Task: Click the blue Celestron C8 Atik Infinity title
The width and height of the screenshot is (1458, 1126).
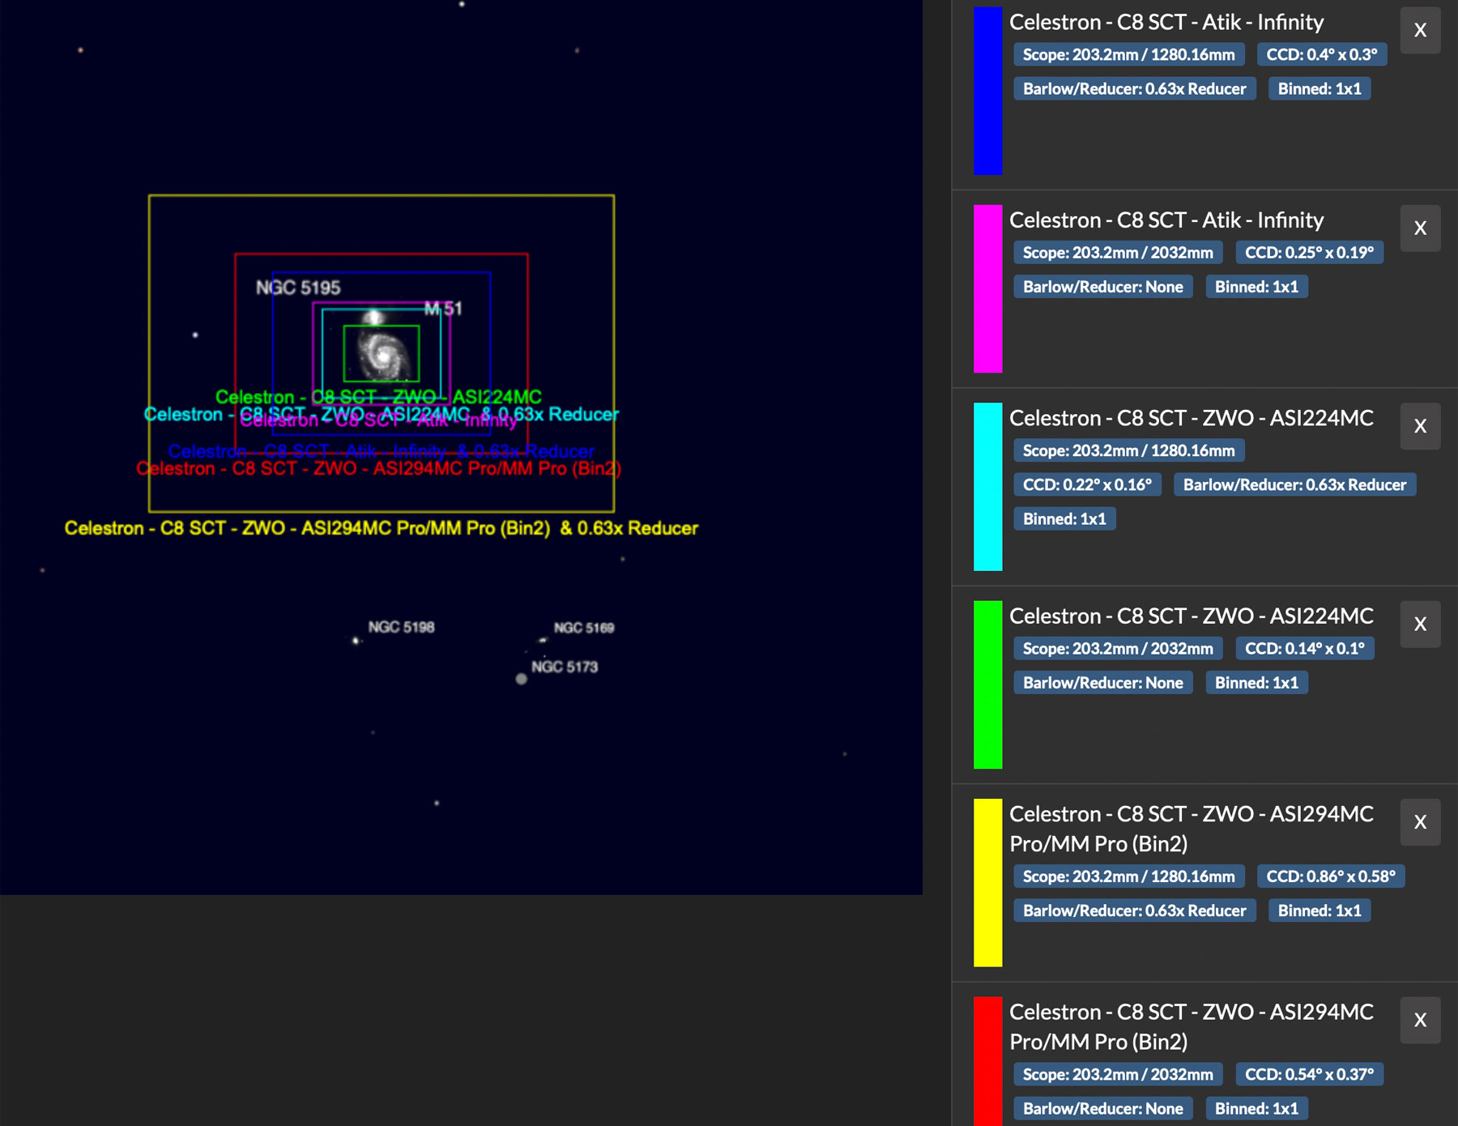Action: pyautogui.click(x=1166, y=22)
